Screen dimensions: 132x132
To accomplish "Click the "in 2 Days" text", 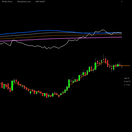I will [x=127, y=85].
